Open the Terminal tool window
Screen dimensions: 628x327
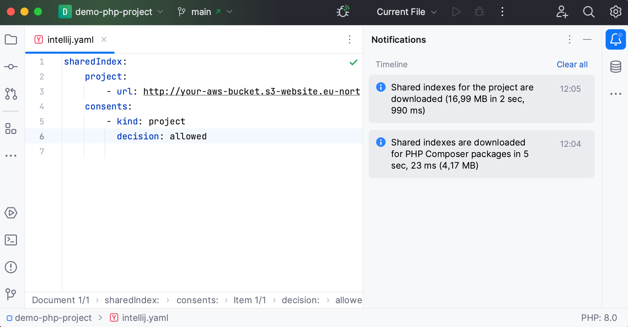[11, 240]
